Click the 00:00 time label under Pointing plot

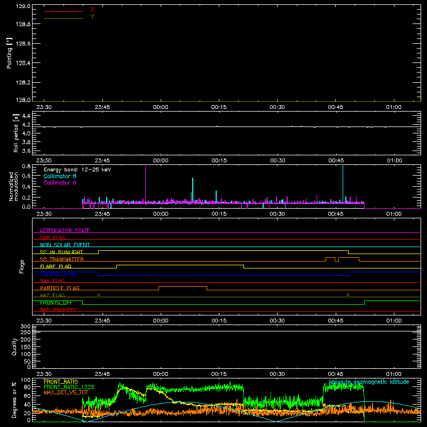point(161,107)
